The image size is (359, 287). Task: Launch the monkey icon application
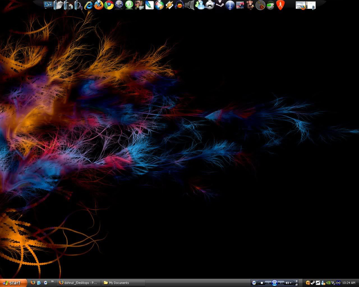(250, 5)
